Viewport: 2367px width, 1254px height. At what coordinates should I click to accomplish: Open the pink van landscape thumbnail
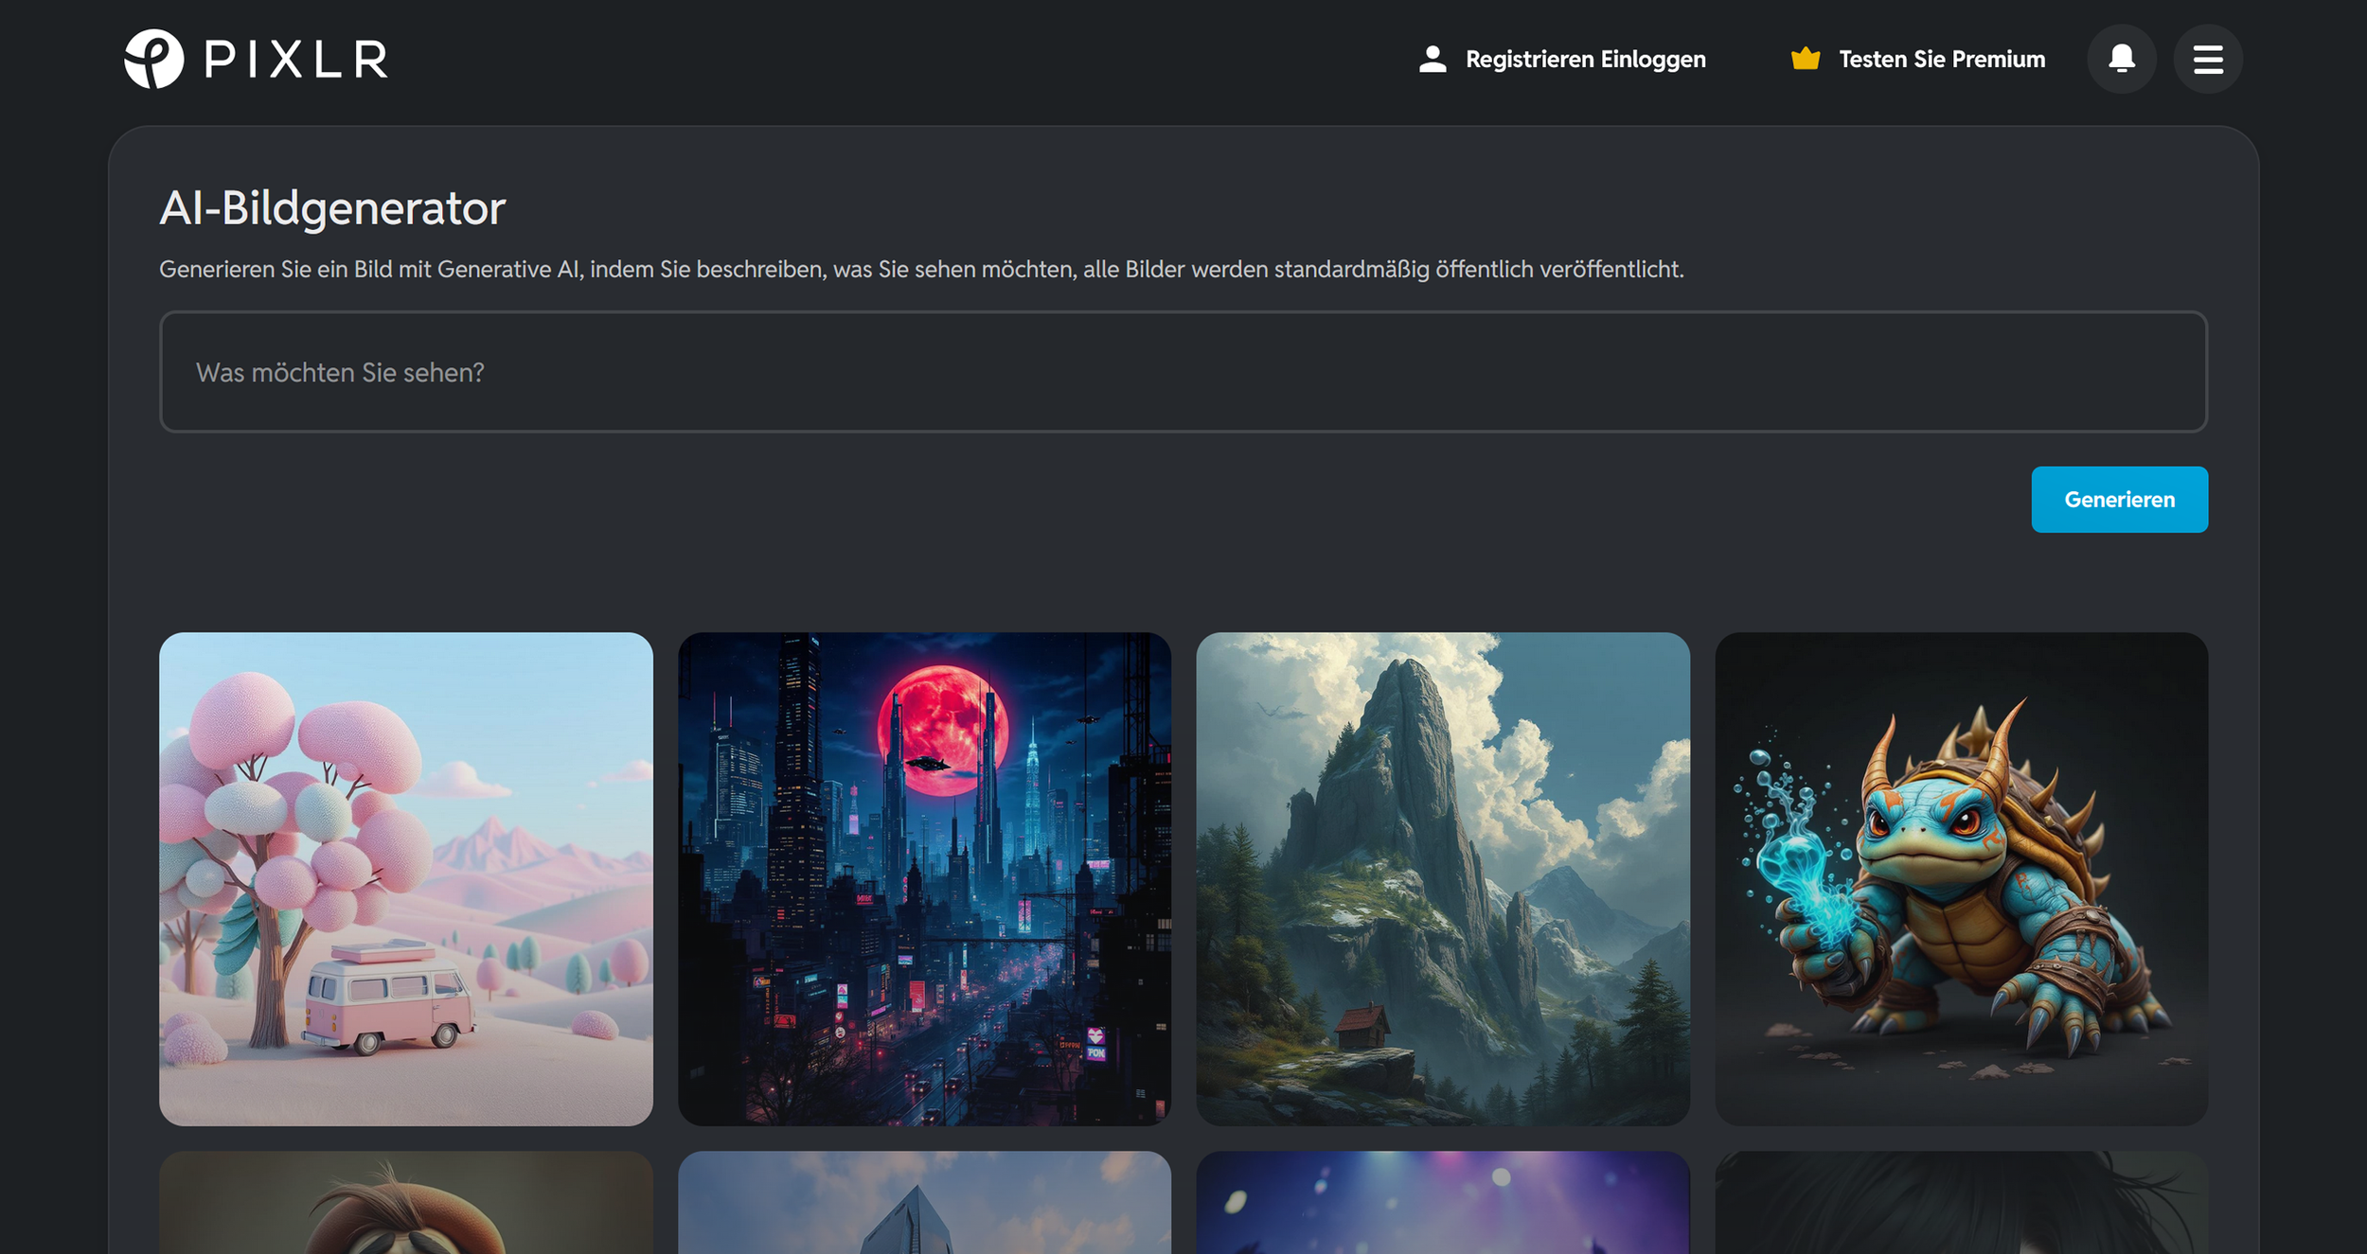coord(406,879)
